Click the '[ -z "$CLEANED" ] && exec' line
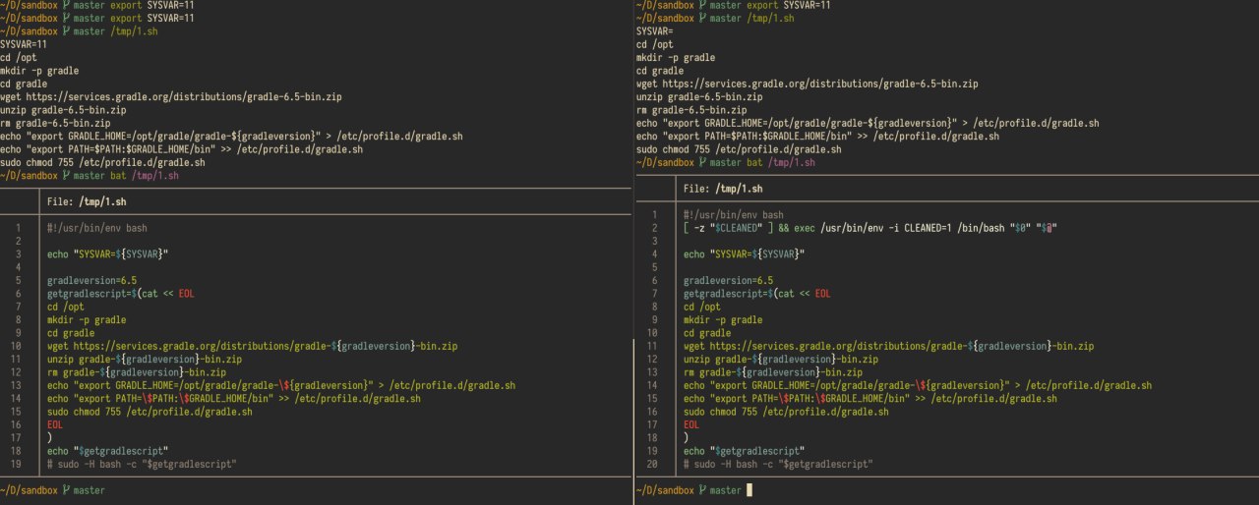This screenshot has height=505, width=1259. (870, 228)
